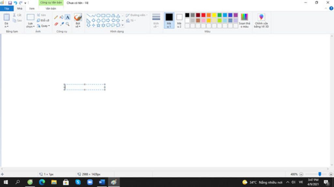Viewport: 334px width, 187px height.
Task: Choose the five-point star shape
Action: [x=99, y=25]
